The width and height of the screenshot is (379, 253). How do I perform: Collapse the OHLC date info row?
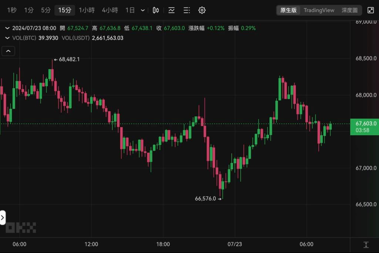(x=7, y=28)
